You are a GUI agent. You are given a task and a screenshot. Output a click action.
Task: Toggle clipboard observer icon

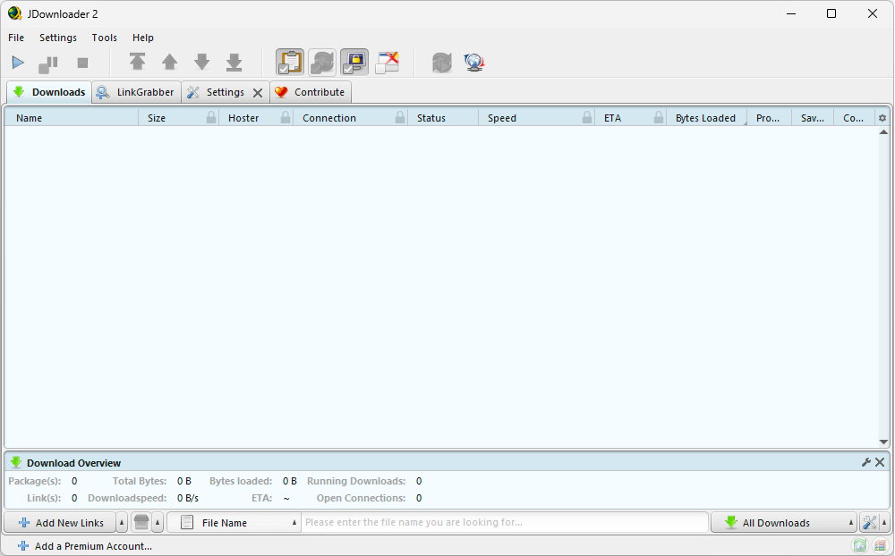(x=290, y=63)
